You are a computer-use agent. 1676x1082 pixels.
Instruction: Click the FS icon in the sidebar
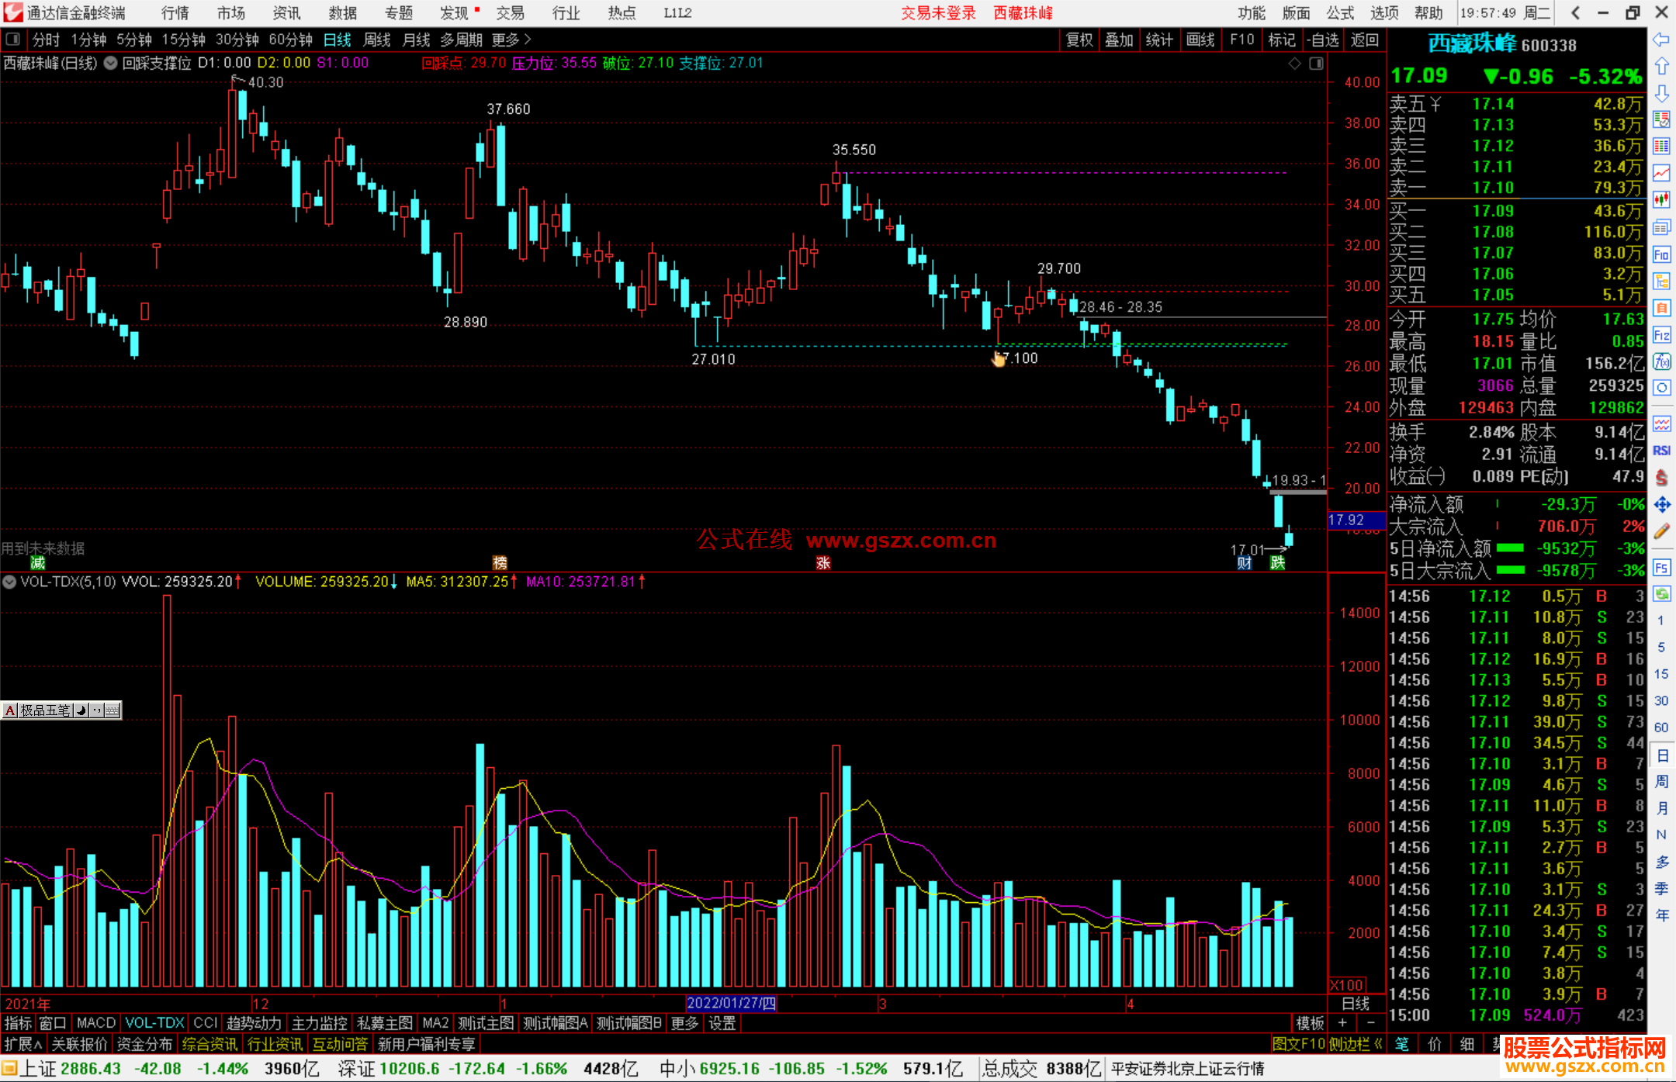(1661, 568)
